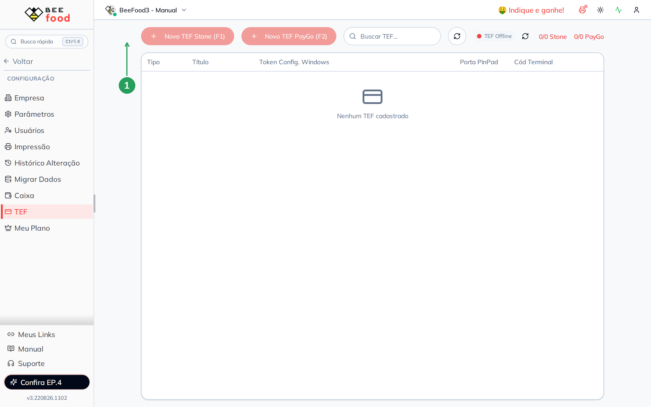Click the Confira EP.4 button
Image resolution: width=651 pixels, height=407 pixels.
tap(47, 382)
